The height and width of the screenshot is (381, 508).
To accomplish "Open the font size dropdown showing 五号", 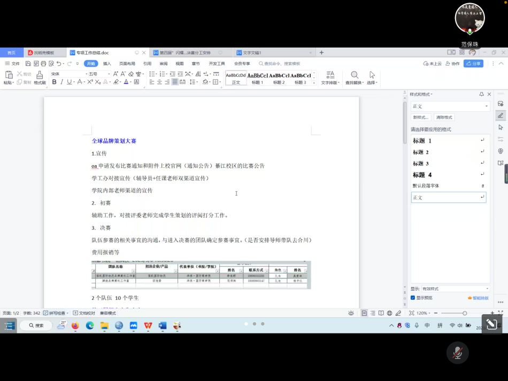I will click(109, 74).
